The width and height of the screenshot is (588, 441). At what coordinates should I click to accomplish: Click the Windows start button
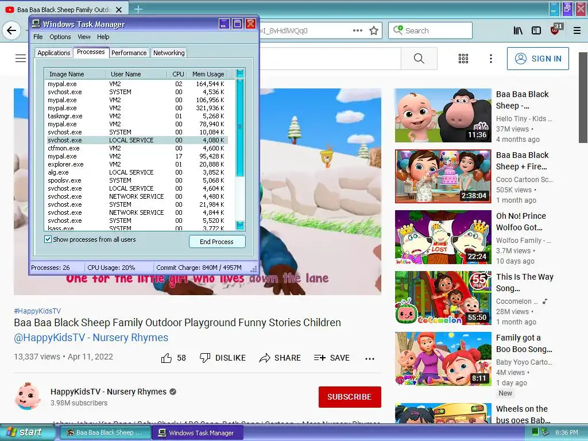(26, 432)
